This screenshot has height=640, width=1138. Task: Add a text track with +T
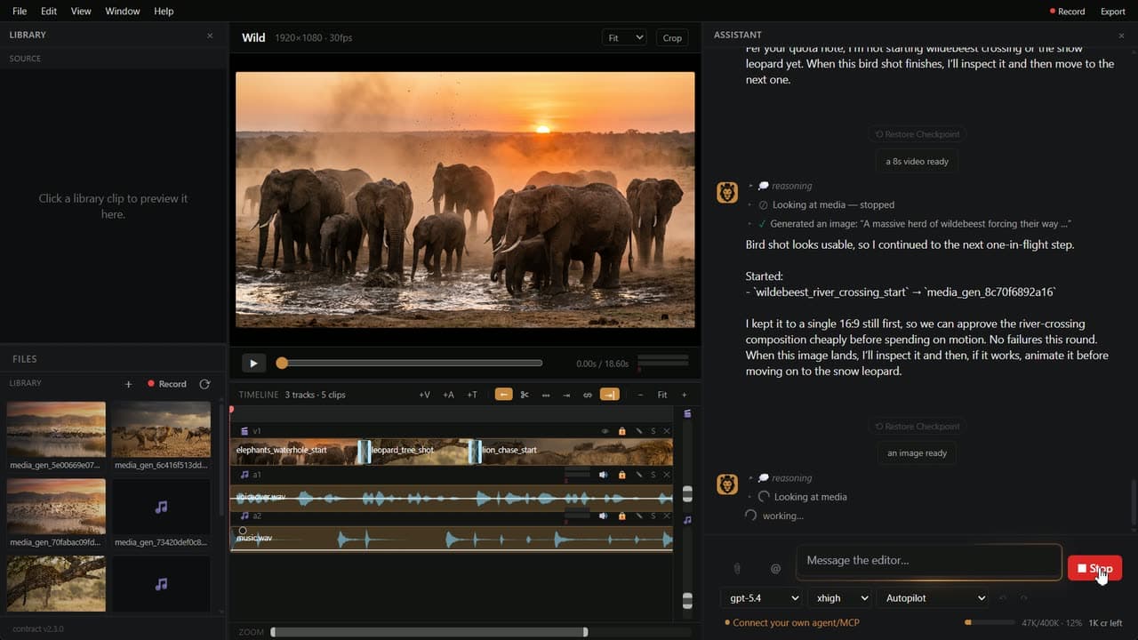(x=472, y=395)
